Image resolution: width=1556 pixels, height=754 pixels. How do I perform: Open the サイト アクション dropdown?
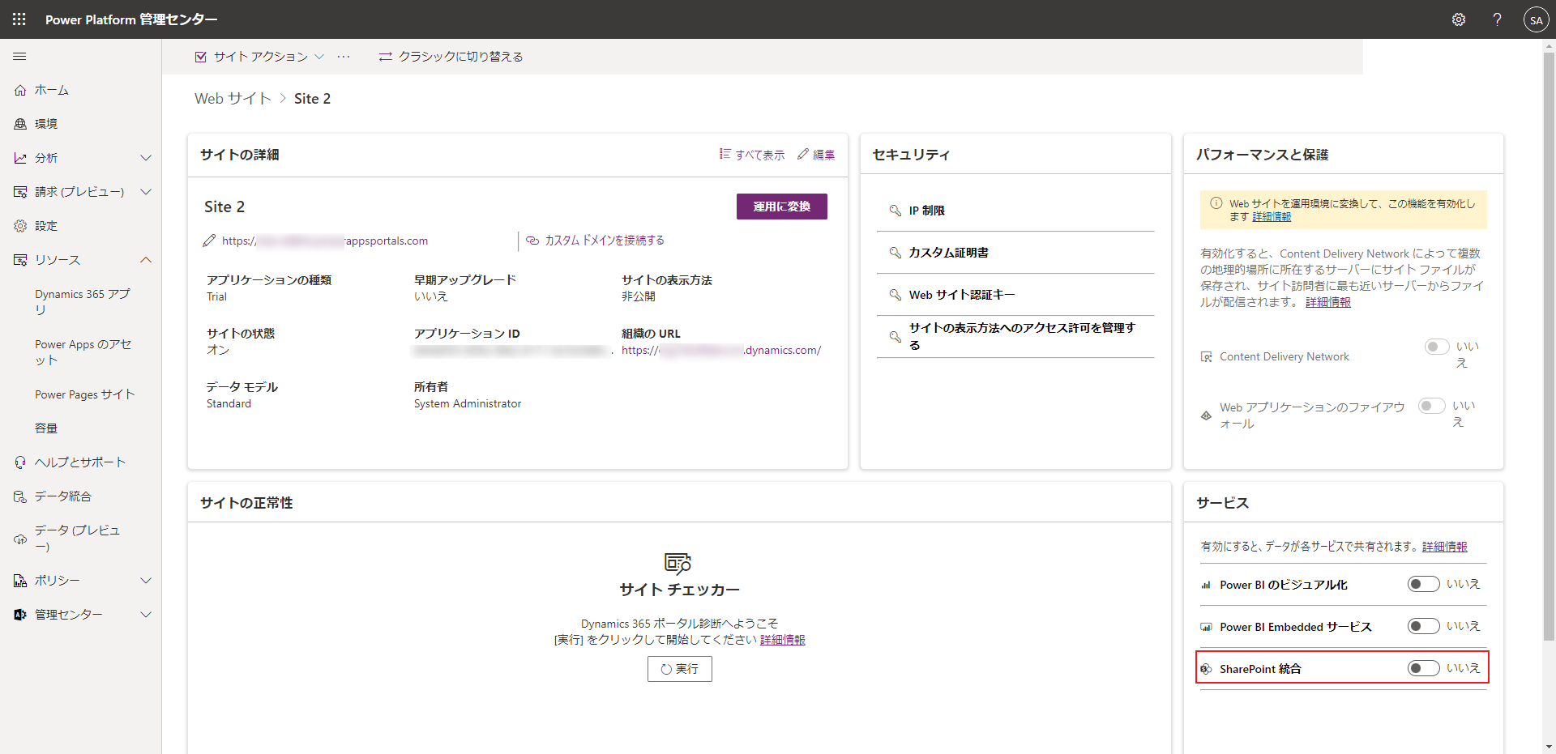pyautogui.click(x=260, y=57)
